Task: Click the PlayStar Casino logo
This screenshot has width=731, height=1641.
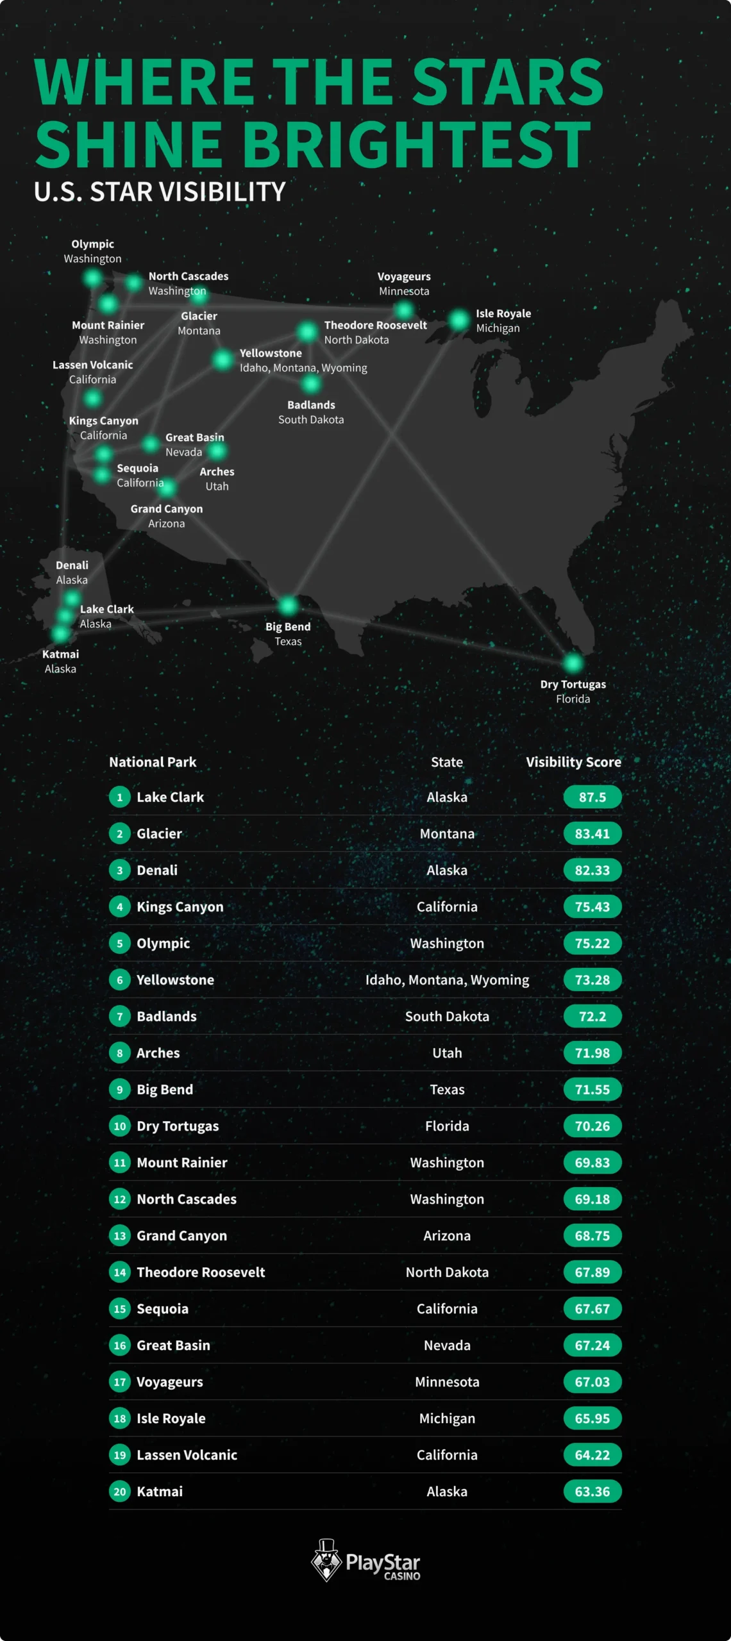Action: (x=365, y=1560)
